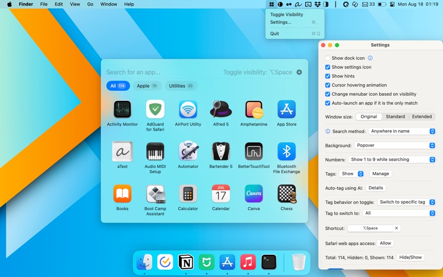Open Bartender 5 icon

pos(220,151)
